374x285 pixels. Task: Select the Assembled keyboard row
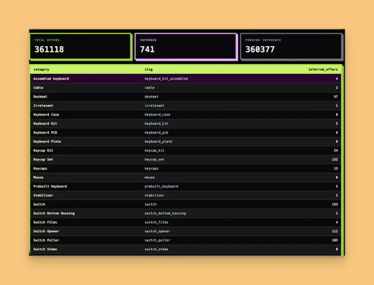pyautogui.click(x=185, y=79)
